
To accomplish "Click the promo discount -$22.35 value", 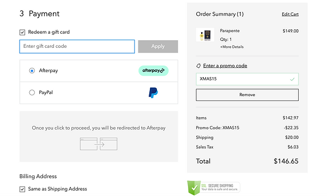I will [291, 128].
